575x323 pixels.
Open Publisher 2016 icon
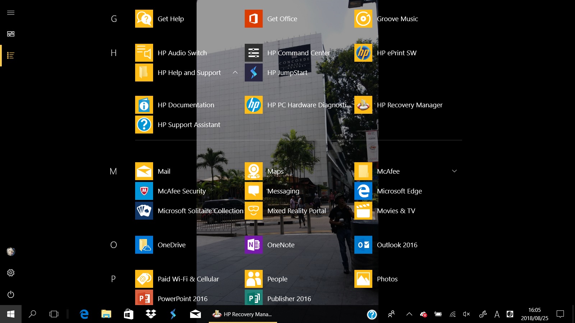[x=254, y=298]
